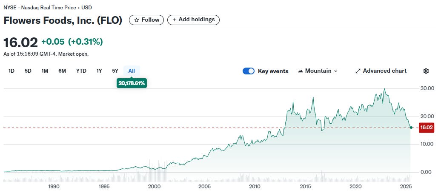Select the 1D time range
Screen dimensions: 441x196
[x=11, y=71]
